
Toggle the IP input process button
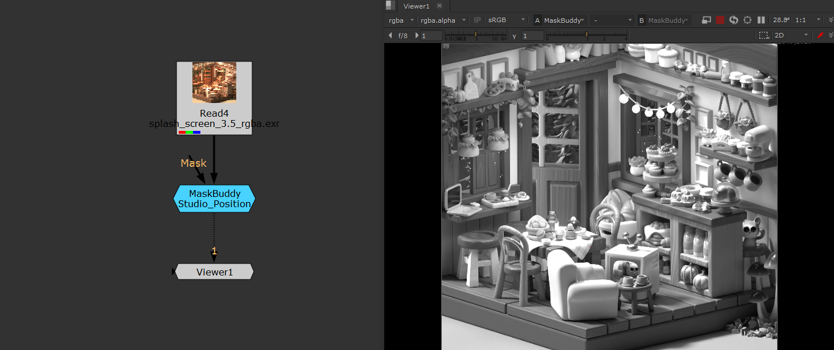click(477, 19)
